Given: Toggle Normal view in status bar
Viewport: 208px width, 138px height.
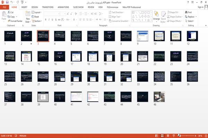Looking at the screenshot, I should [x=157, y=136].
